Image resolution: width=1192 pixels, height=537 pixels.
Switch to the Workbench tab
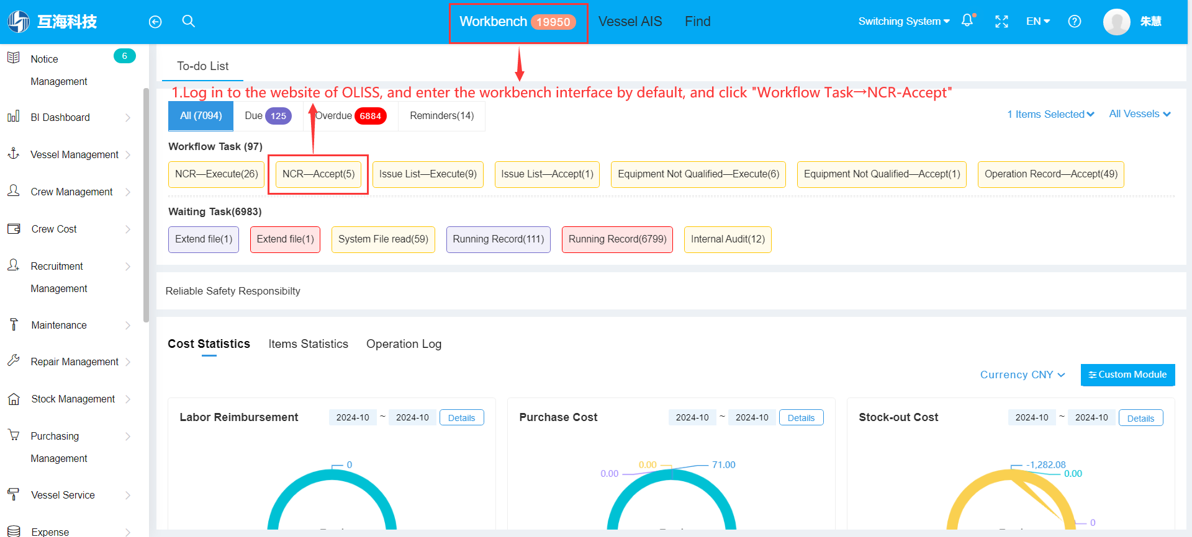pos(518,22)
